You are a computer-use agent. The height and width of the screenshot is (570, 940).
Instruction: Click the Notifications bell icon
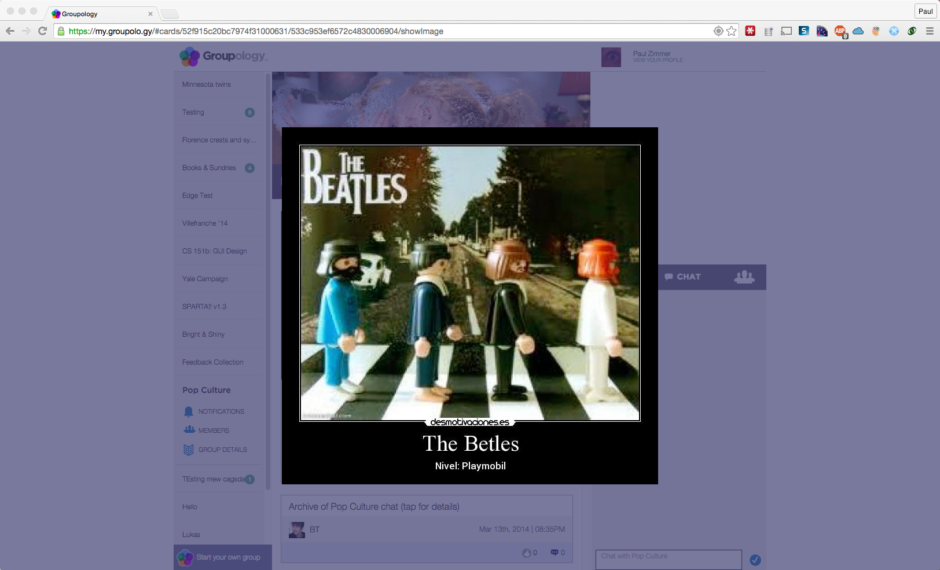click(x=188, y=411)
